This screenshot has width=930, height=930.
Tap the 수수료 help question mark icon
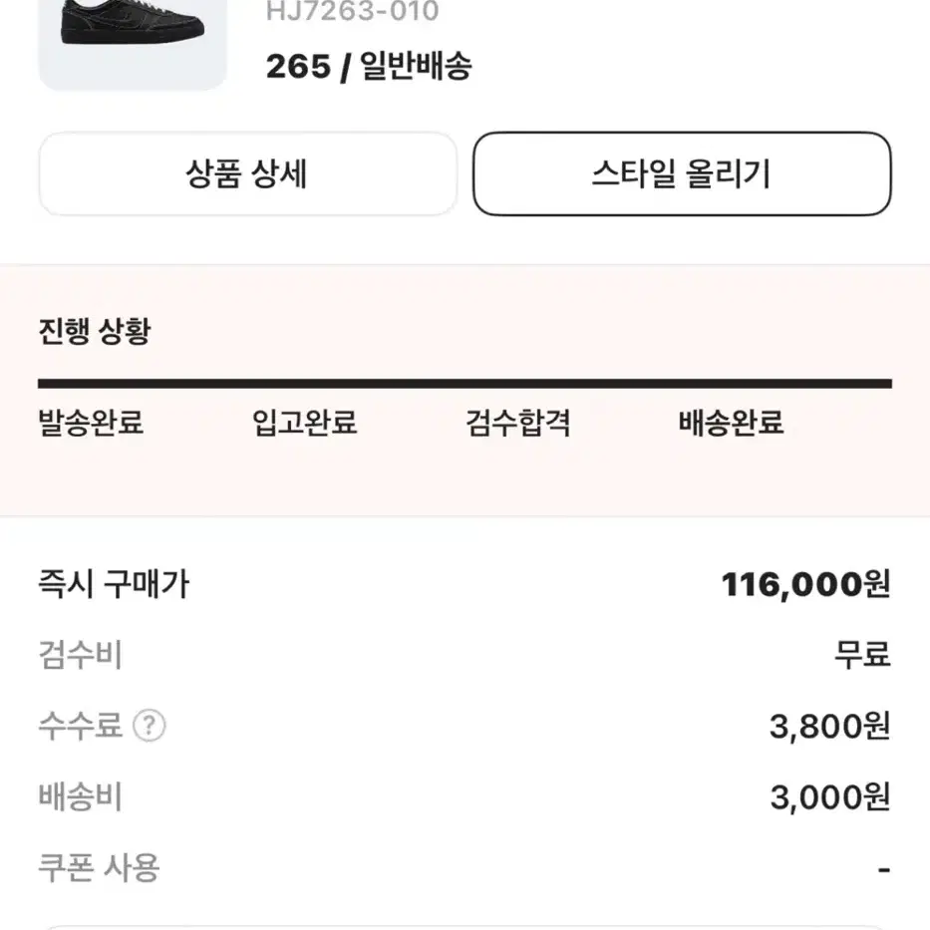coord(149,726)
